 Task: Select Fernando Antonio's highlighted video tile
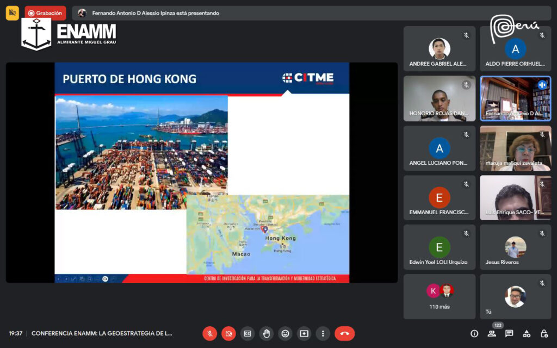click(515, 98)
